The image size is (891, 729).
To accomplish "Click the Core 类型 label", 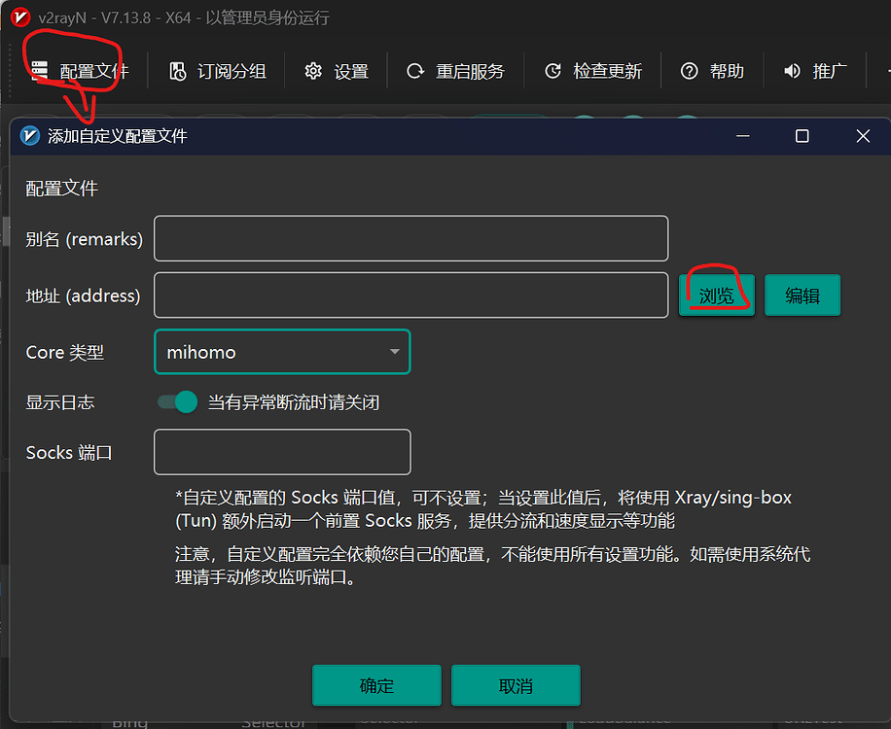I will [65, 353].
